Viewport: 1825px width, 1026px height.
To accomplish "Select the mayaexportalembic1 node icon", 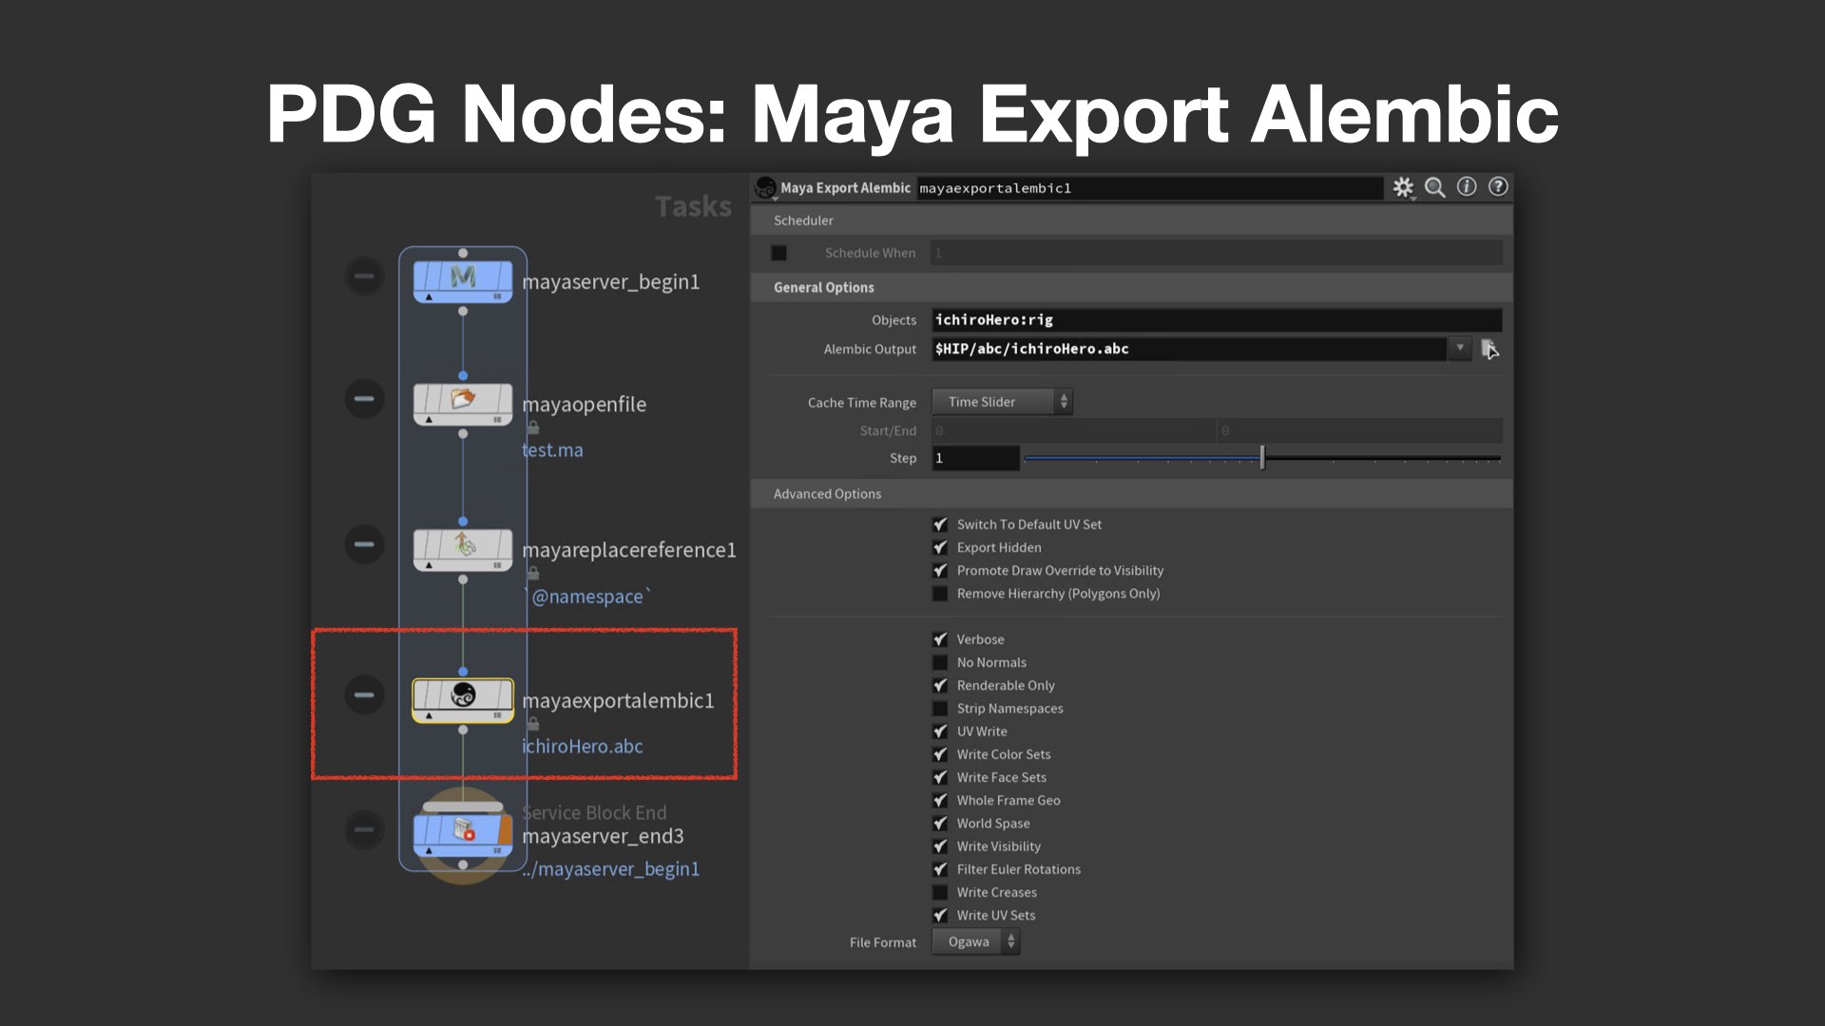I will [x=463, y=700].
